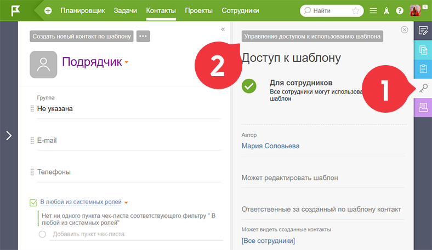Click the Группа field value Не указана
432x250 pixels.
point(55,109)
